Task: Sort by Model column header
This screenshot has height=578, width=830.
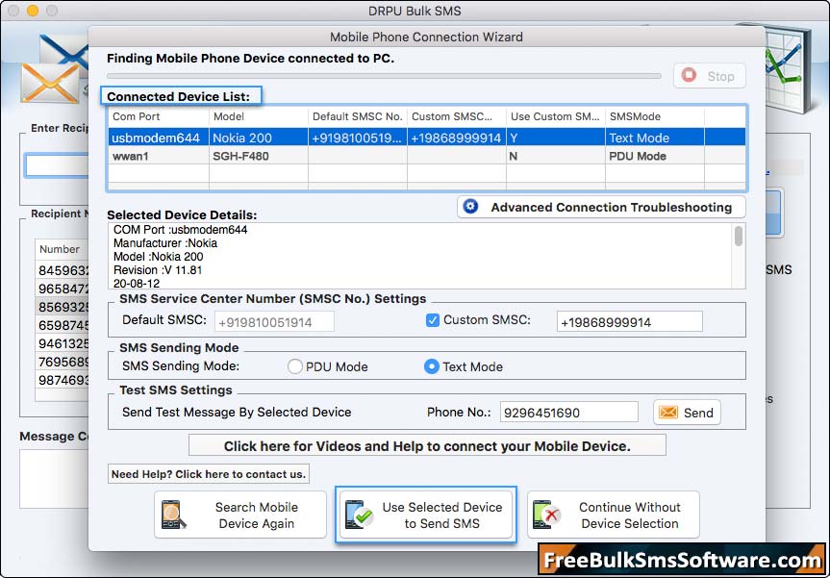Action: (259, 116)
